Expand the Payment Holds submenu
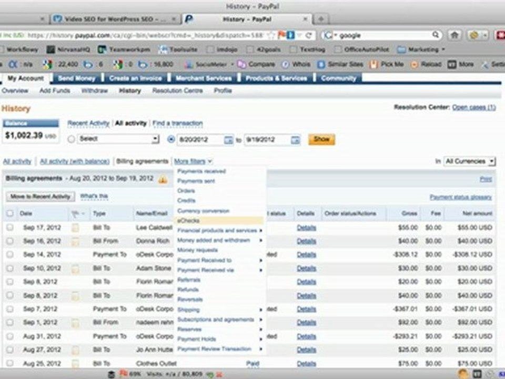 click(x=220, y=339)
